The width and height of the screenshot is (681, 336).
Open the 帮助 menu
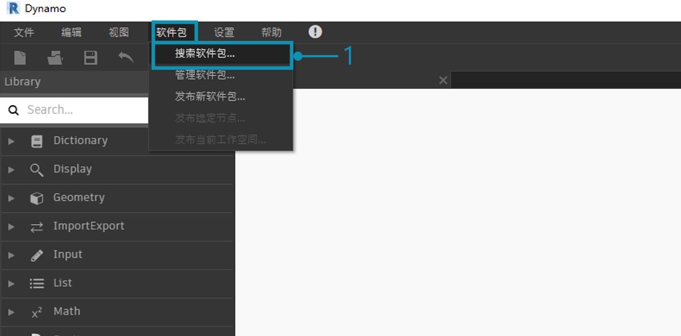pyautogui.click(x=271, y=32)
